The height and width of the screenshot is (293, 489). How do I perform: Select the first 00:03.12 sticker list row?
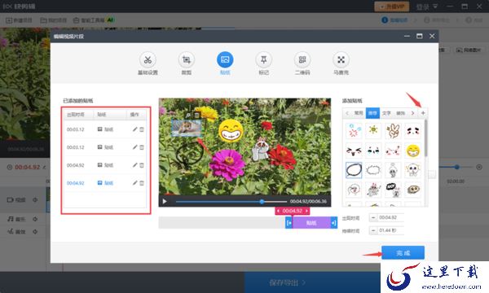(105, 129)
